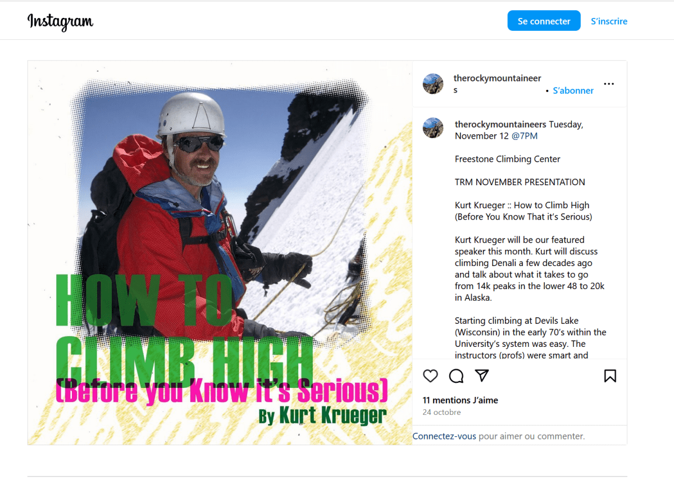Image resolution: width=674 pixels, height=485 pixels.
Task: Click the Instagram logo
Action: tap(61, 21)
